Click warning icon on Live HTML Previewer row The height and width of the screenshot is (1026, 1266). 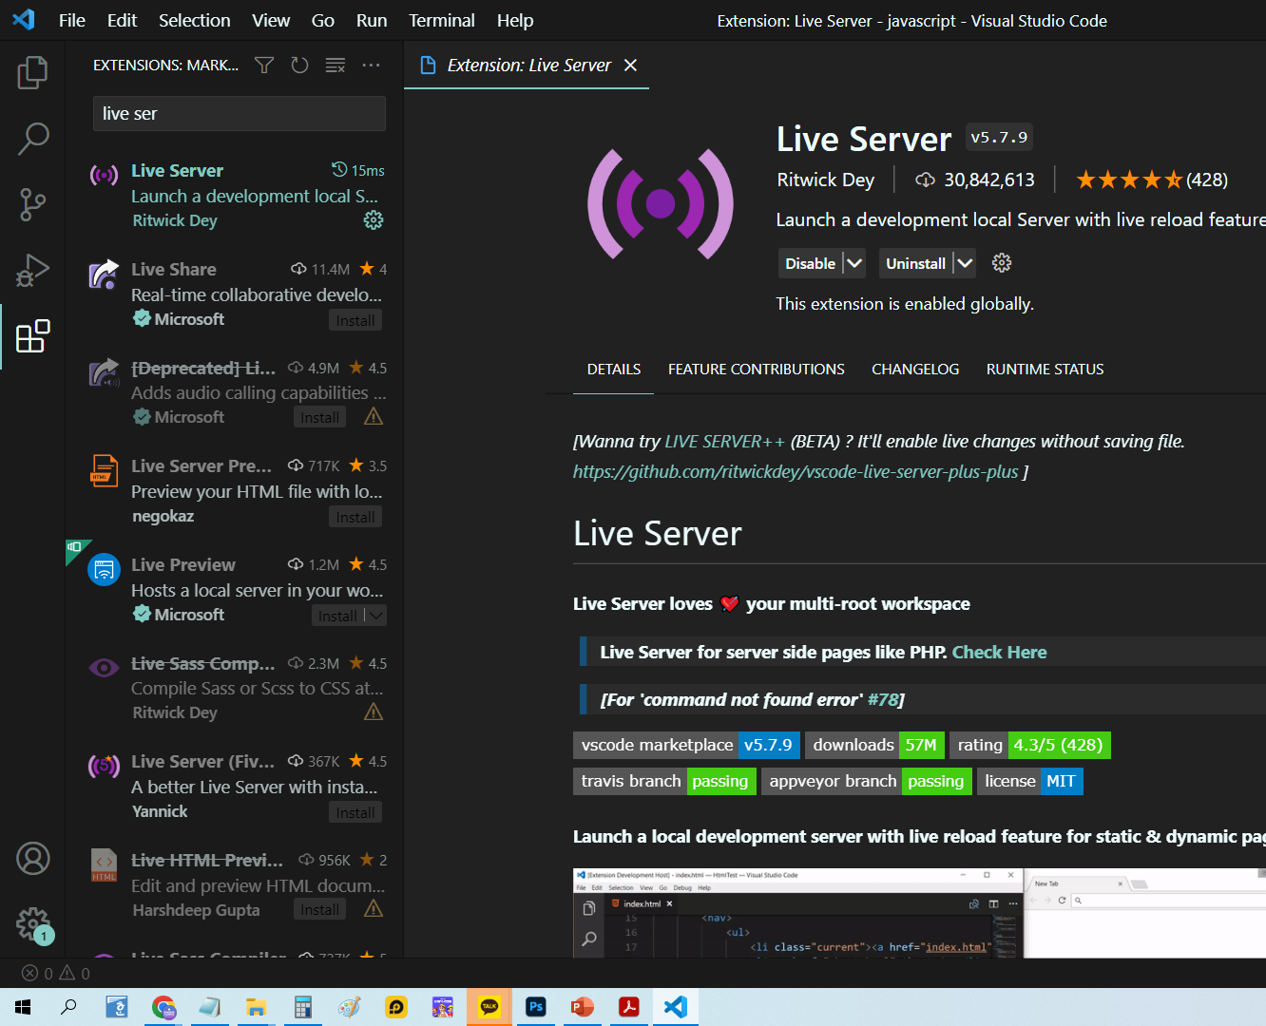coord(374,909)
